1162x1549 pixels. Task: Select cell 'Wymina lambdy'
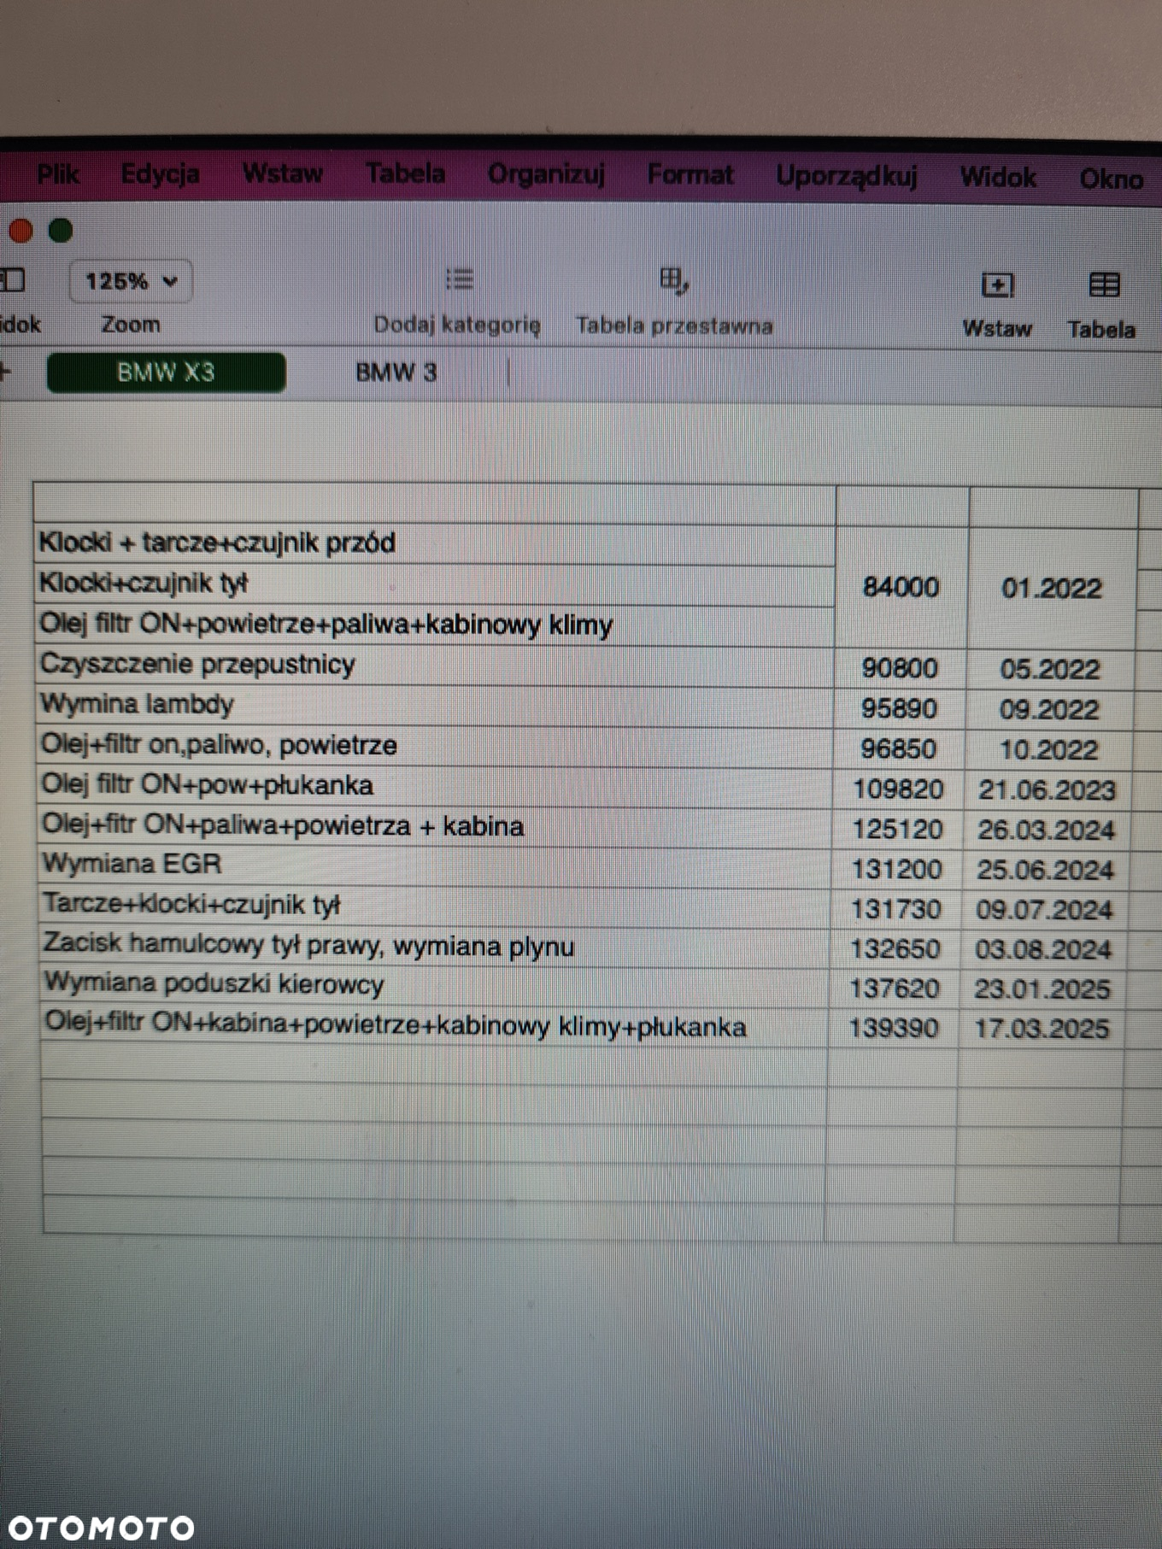pos(434,705)
